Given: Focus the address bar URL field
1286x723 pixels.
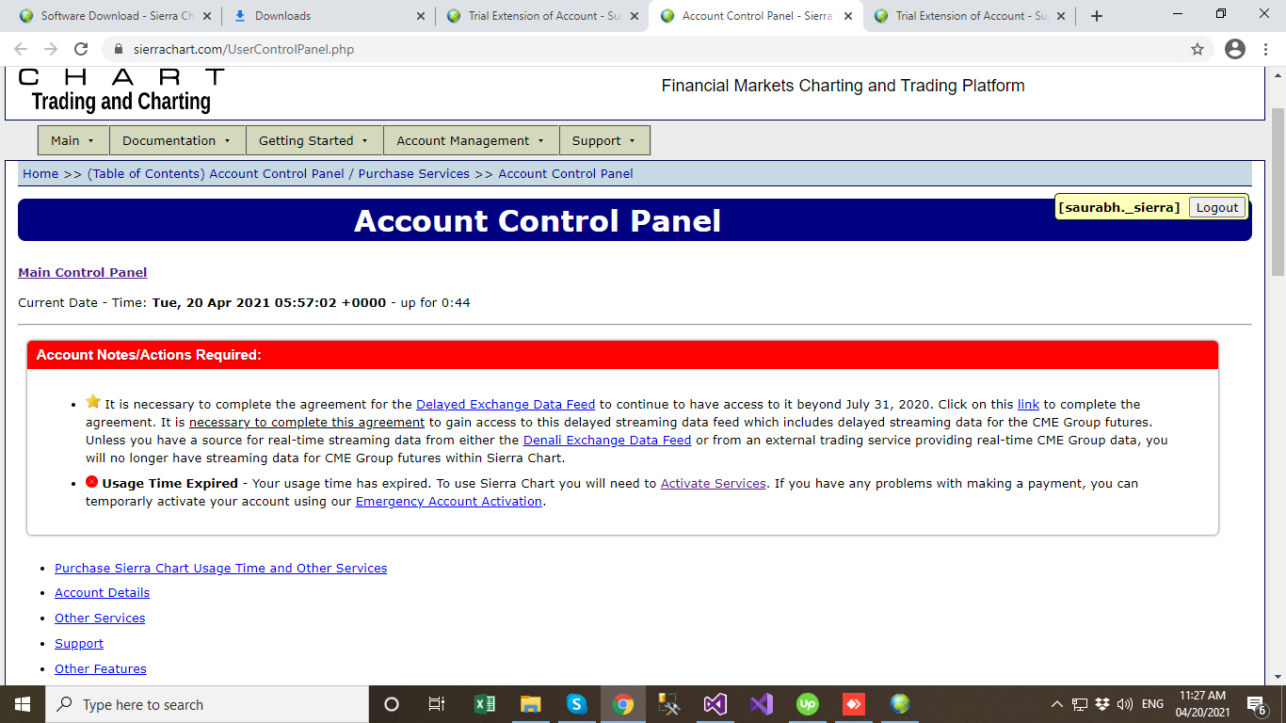Looking at the screenshot, I should click(x=650, y=49).
